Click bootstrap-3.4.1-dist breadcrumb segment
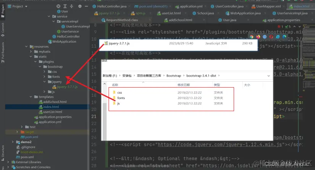This screenshot has height=170, width=315. point(201,75)
